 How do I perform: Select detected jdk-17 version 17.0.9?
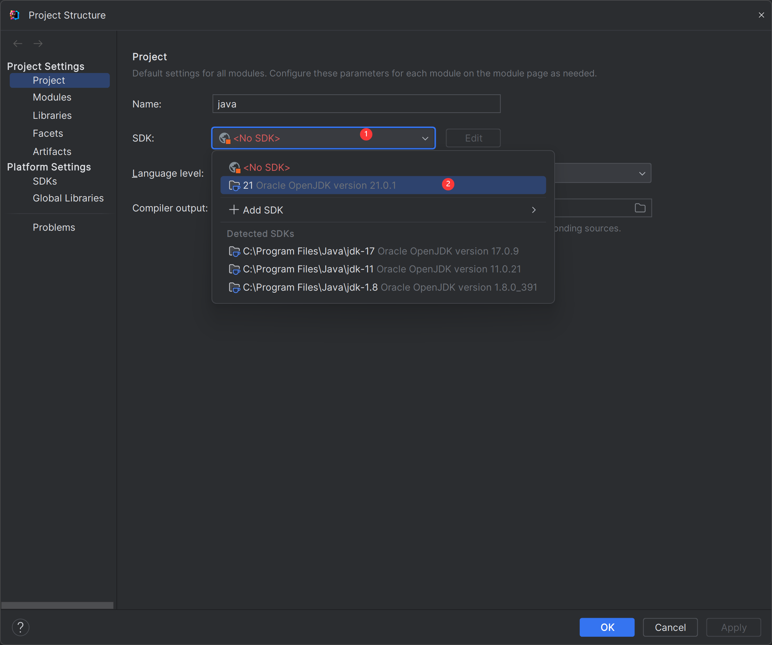(x=383, y=251)
